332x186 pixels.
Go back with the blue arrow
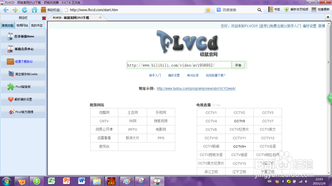click(6, 10)
